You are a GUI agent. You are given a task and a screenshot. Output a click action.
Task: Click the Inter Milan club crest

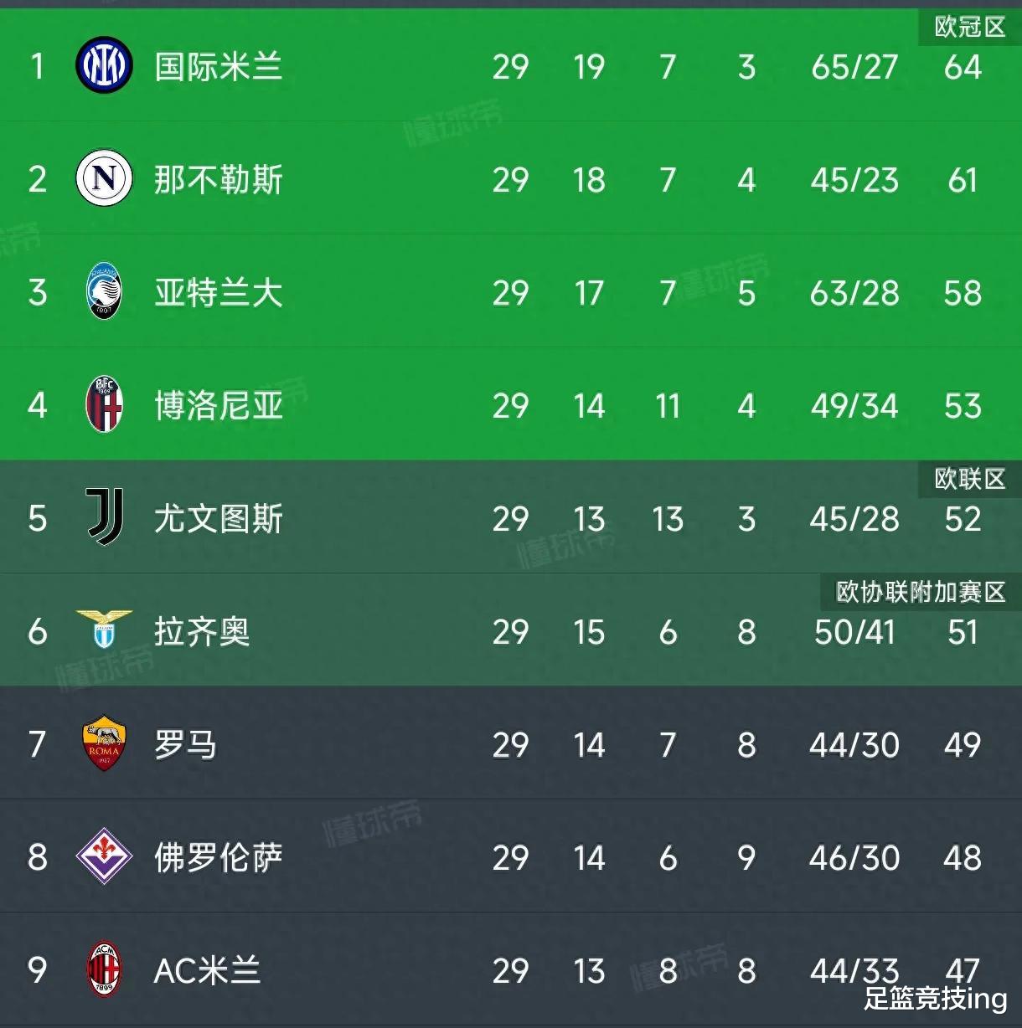point(104,65)
